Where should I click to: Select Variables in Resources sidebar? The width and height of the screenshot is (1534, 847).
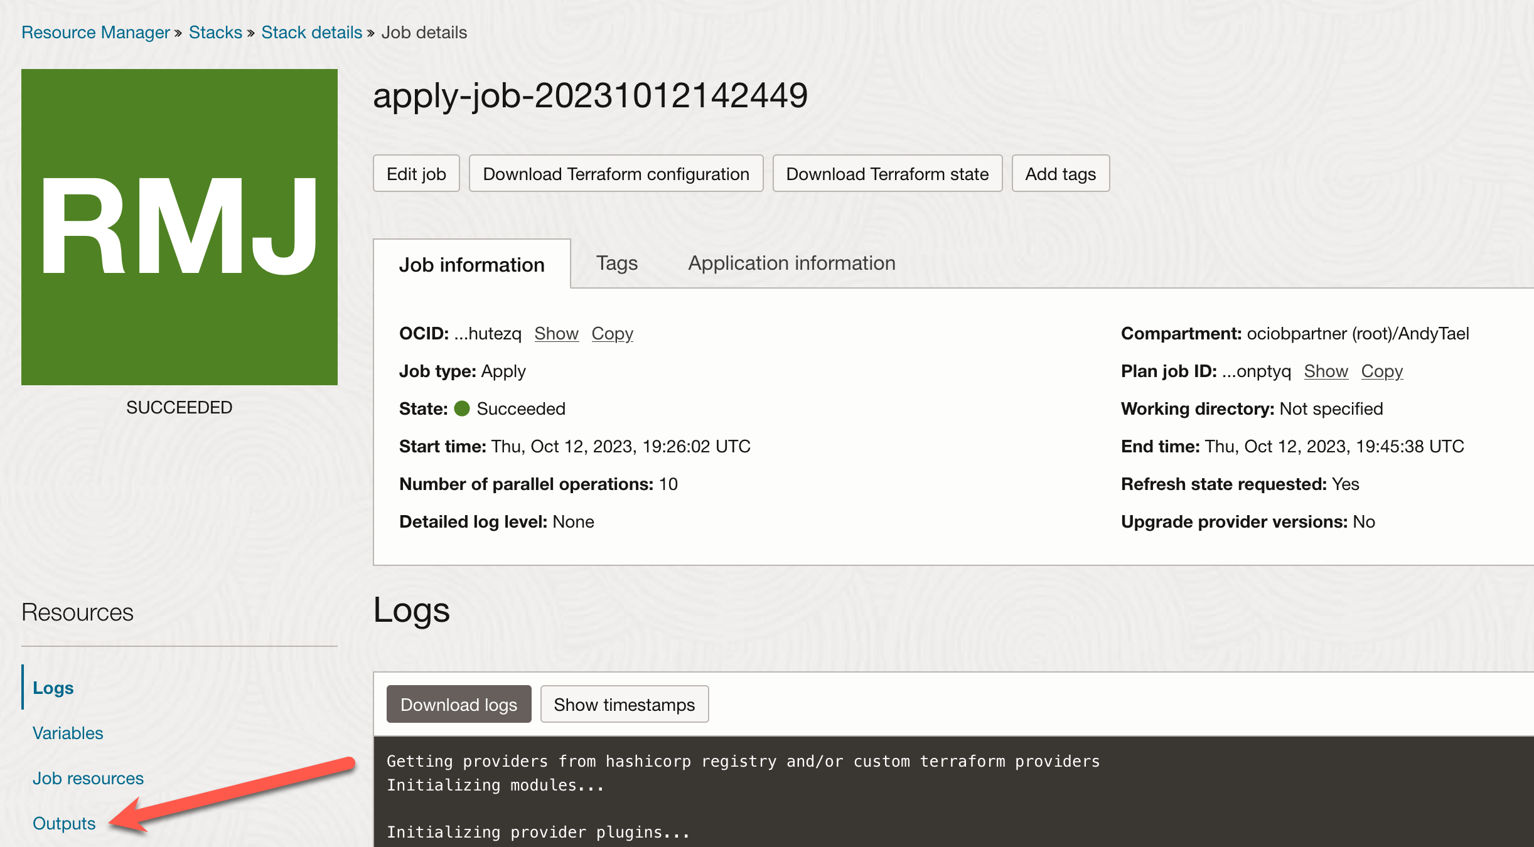point(68,733)
